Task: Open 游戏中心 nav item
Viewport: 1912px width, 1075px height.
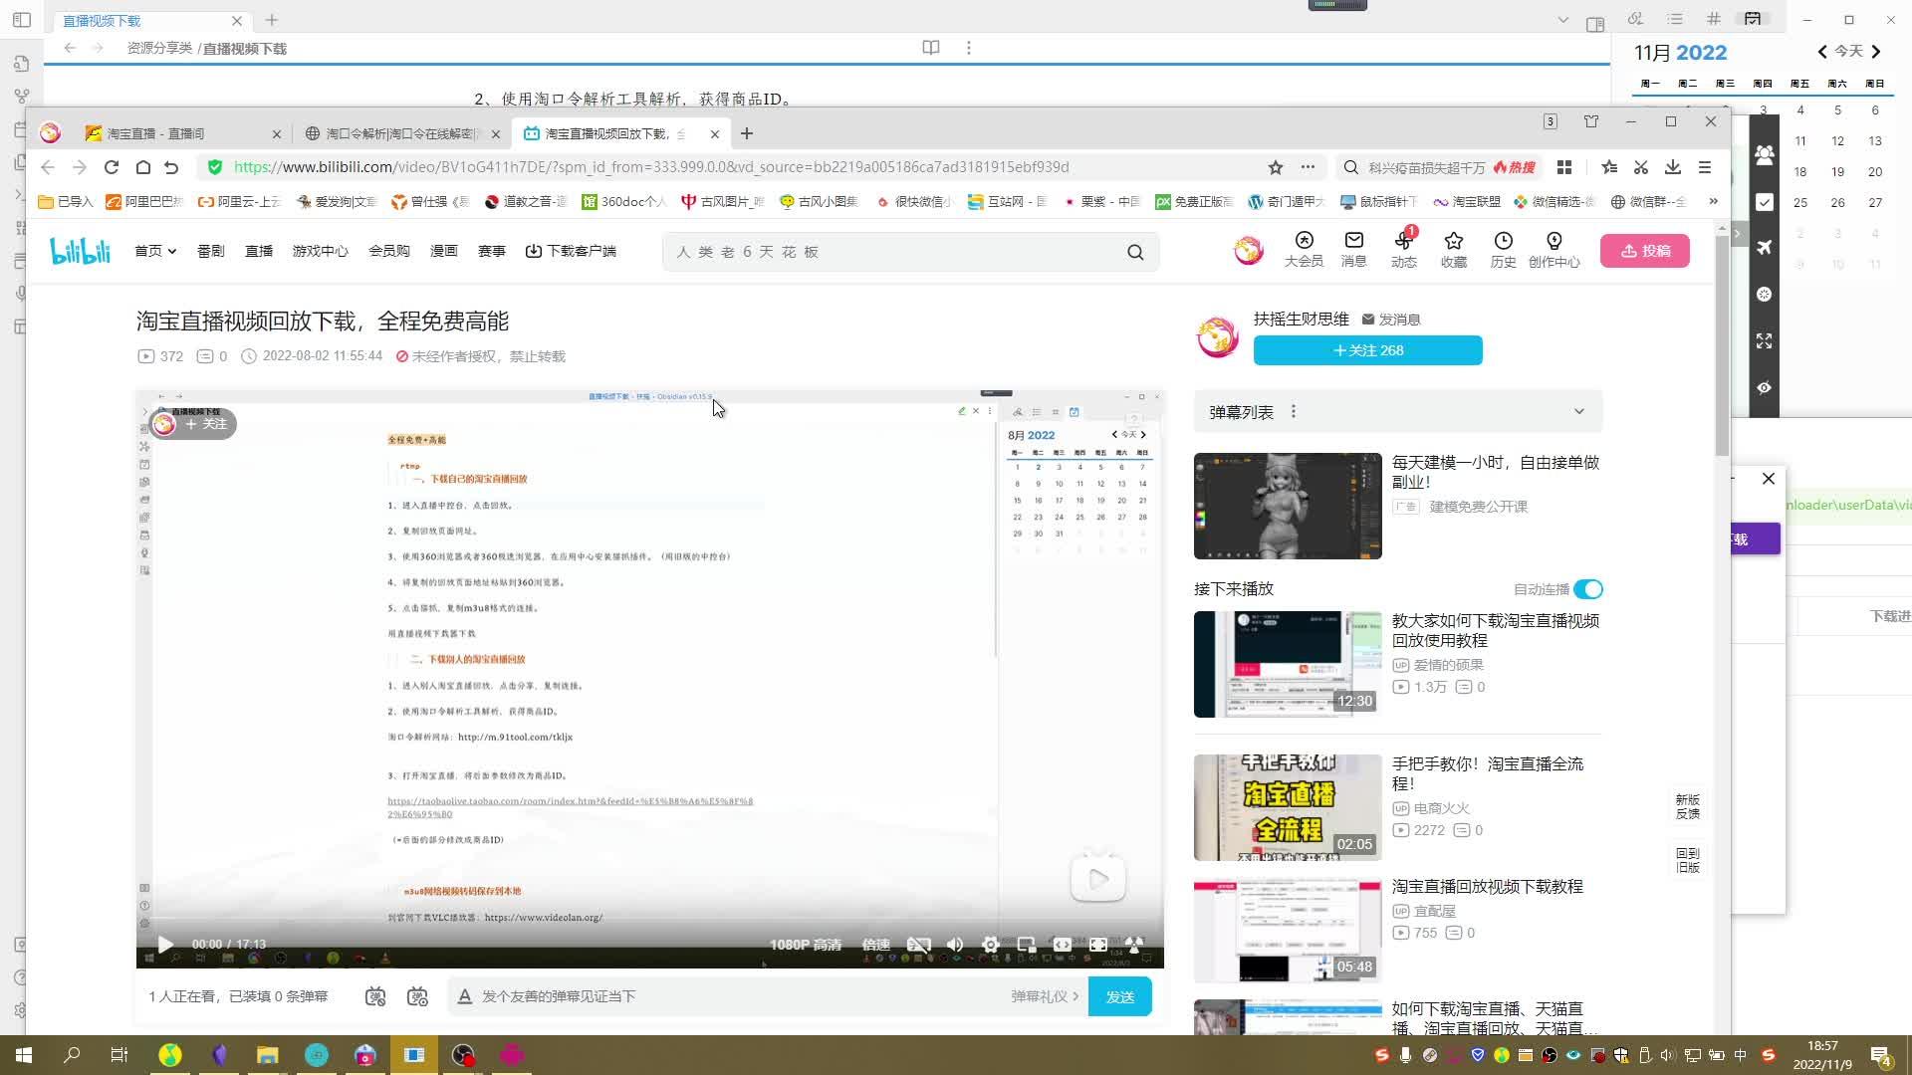Action: click(320, 251)
